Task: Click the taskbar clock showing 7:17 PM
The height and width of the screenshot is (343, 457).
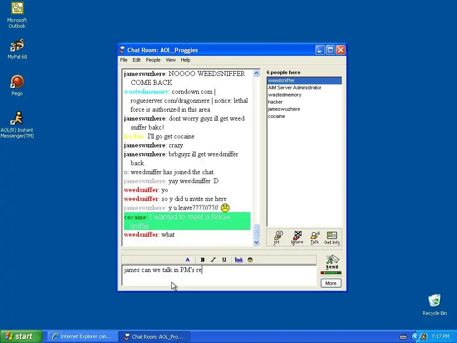Action: click(x=440, y=336)
